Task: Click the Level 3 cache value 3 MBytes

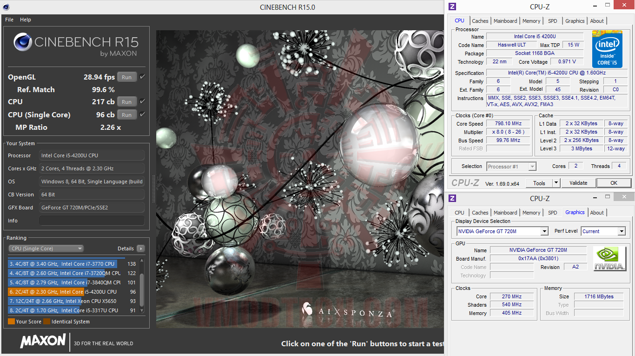Action: (582, 149)
